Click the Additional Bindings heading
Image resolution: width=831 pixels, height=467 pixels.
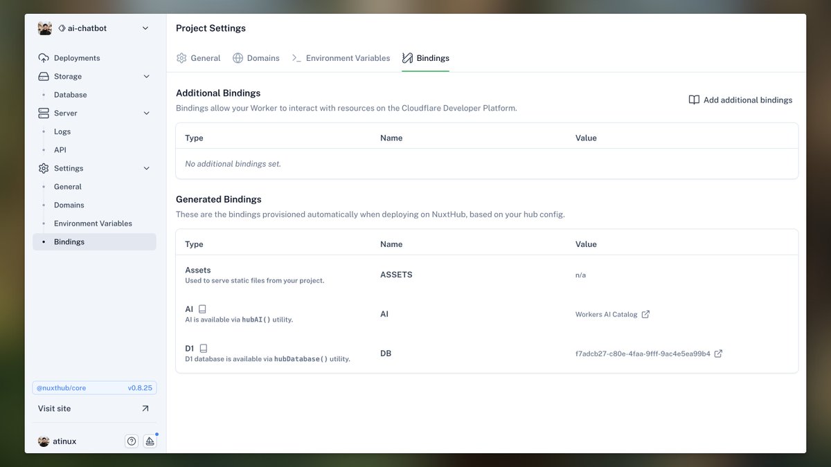(218, 93)
